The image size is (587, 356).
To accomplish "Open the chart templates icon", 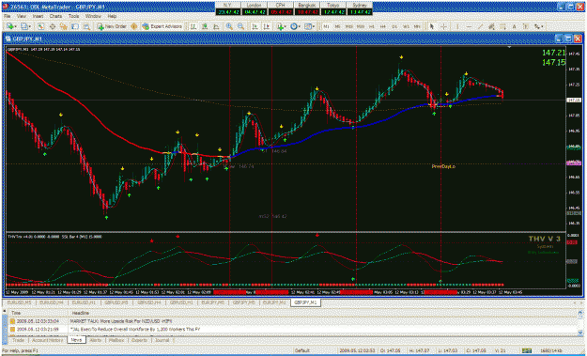I will 308,26.
